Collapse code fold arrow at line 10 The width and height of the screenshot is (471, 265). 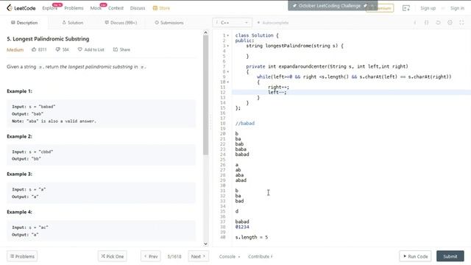click(228, 82)
